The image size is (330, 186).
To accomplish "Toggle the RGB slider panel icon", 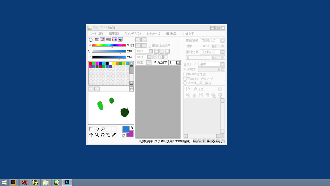I will (x=97, y=40).
